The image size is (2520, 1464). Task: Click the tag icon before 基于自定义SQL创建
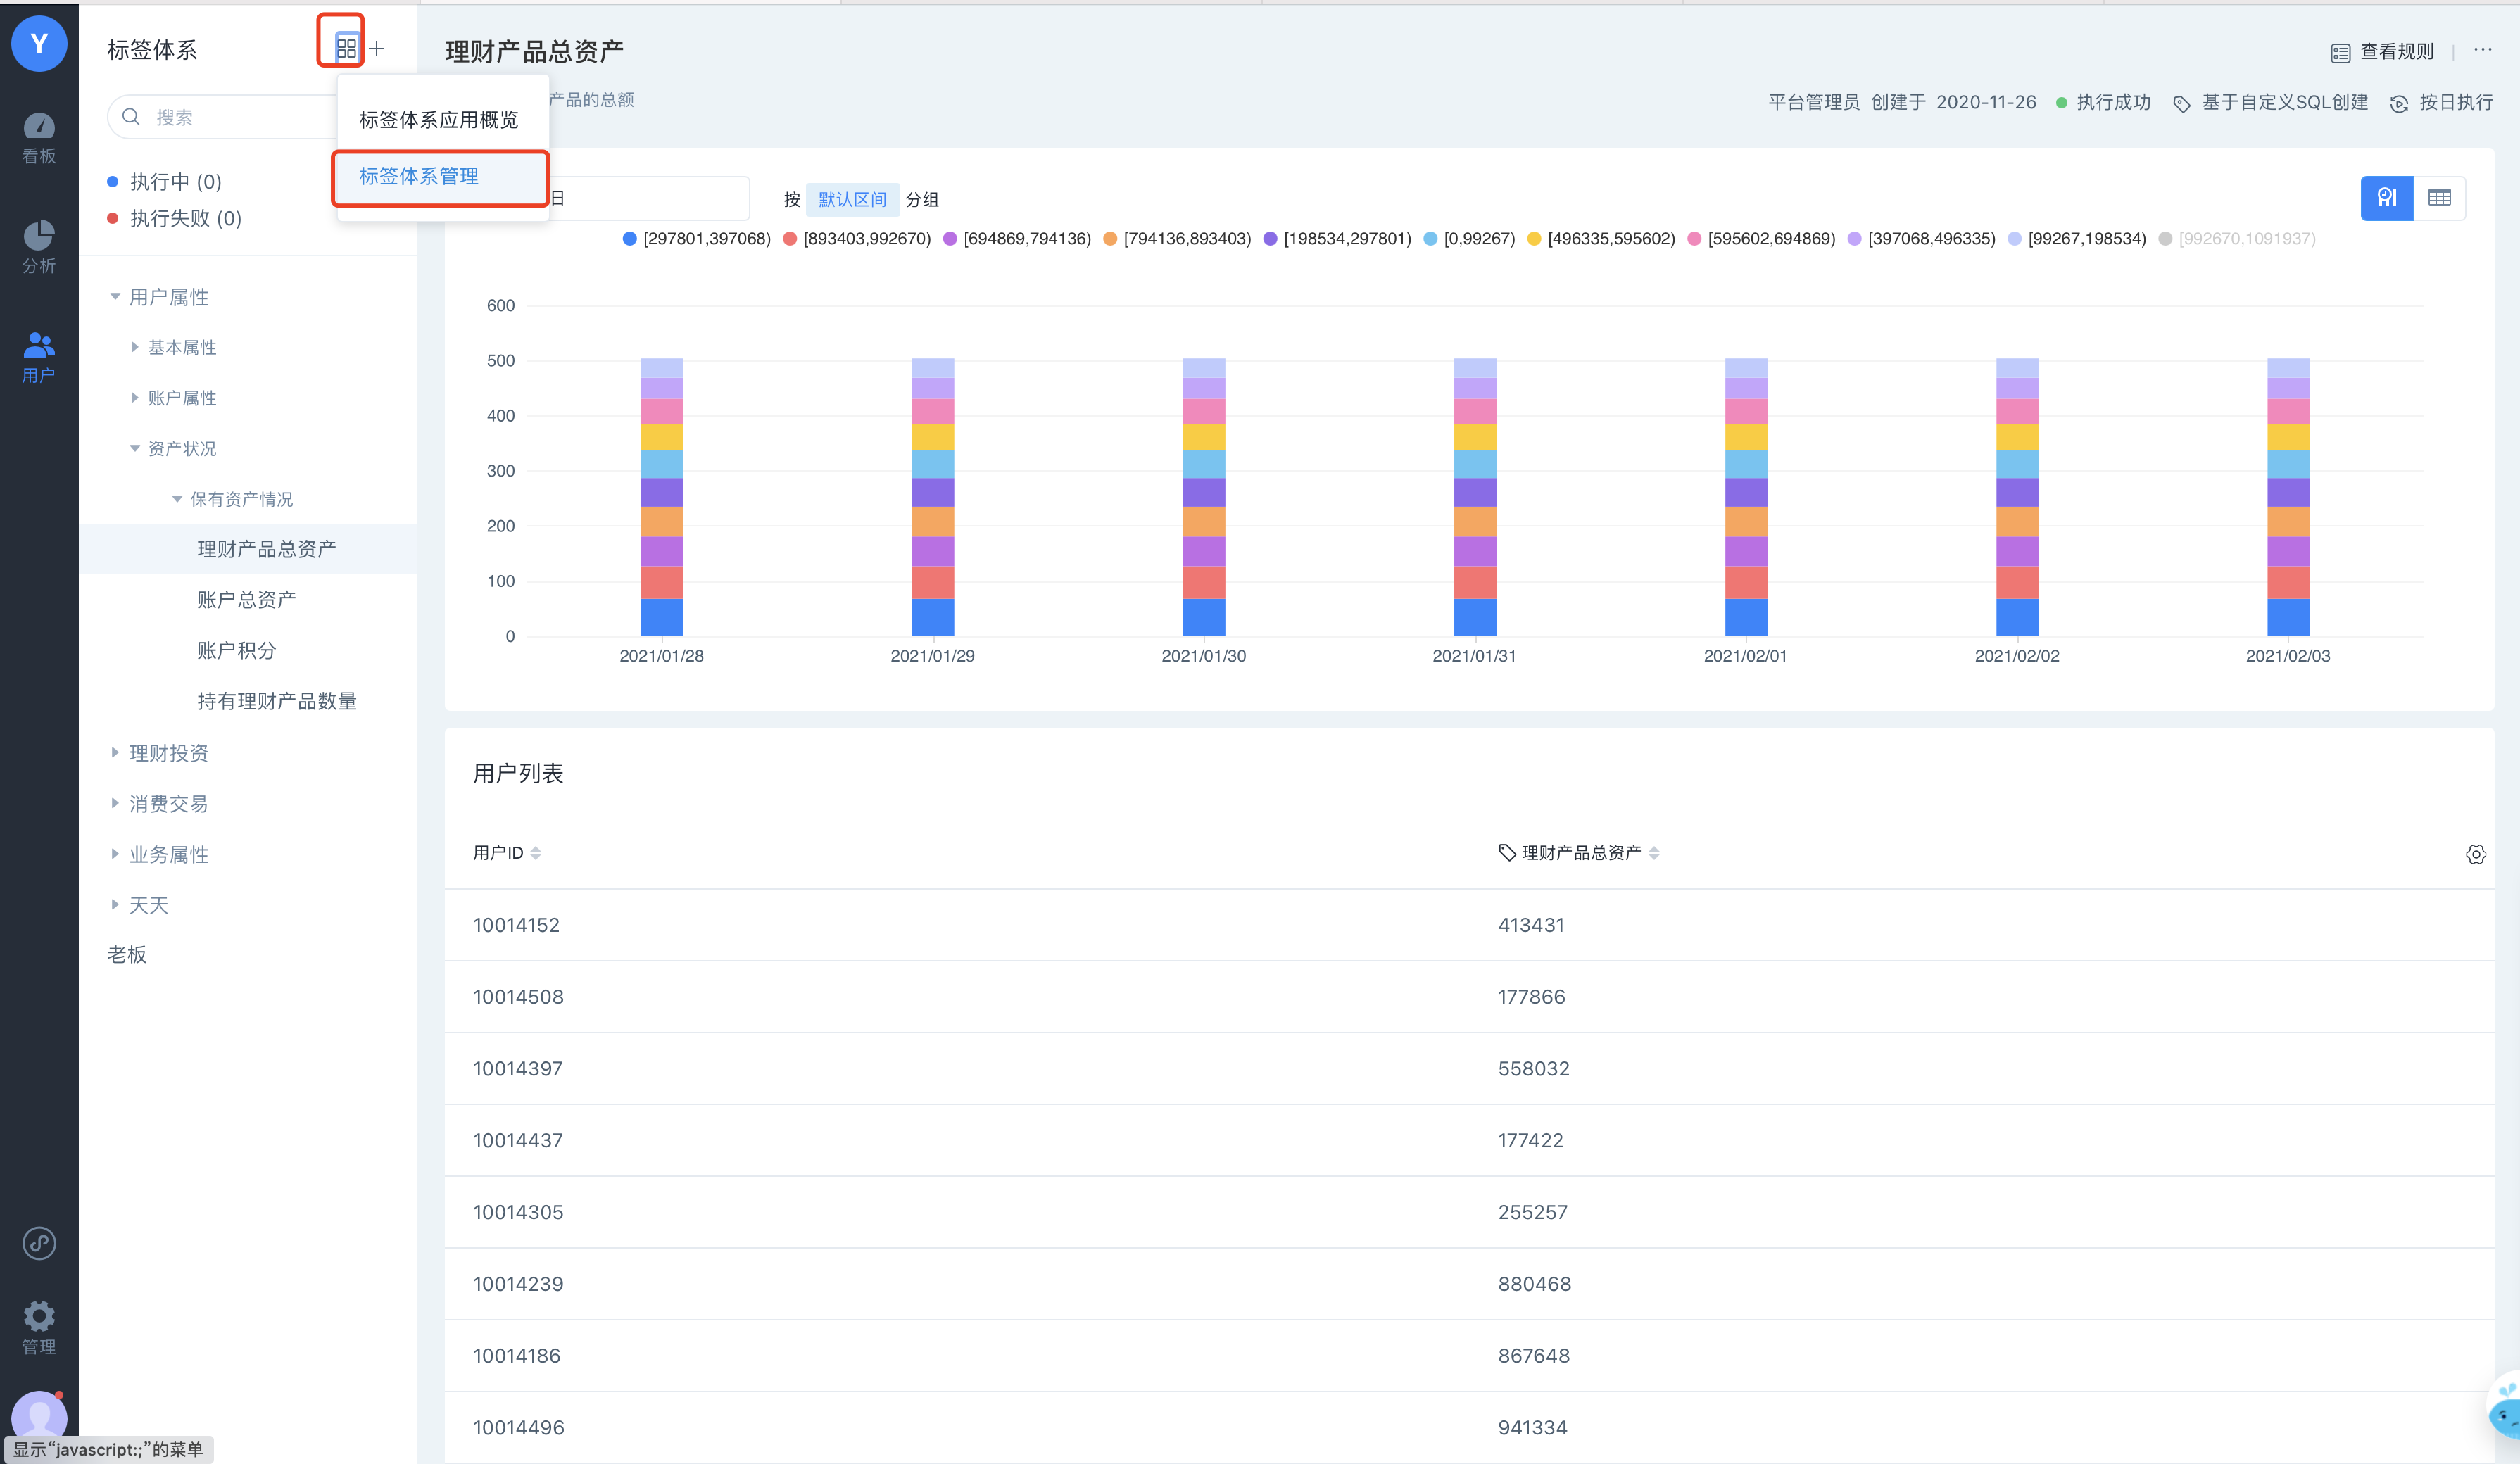click(2181, 103)
